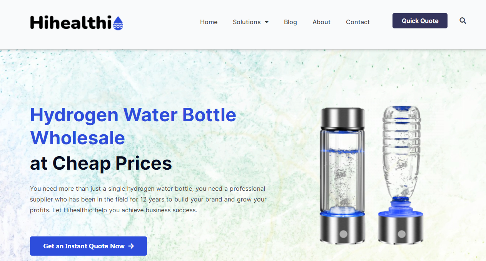This screenshot has width=486, height=261.
Task: Click the supplier description paragraph
Action: click(148, 200)
